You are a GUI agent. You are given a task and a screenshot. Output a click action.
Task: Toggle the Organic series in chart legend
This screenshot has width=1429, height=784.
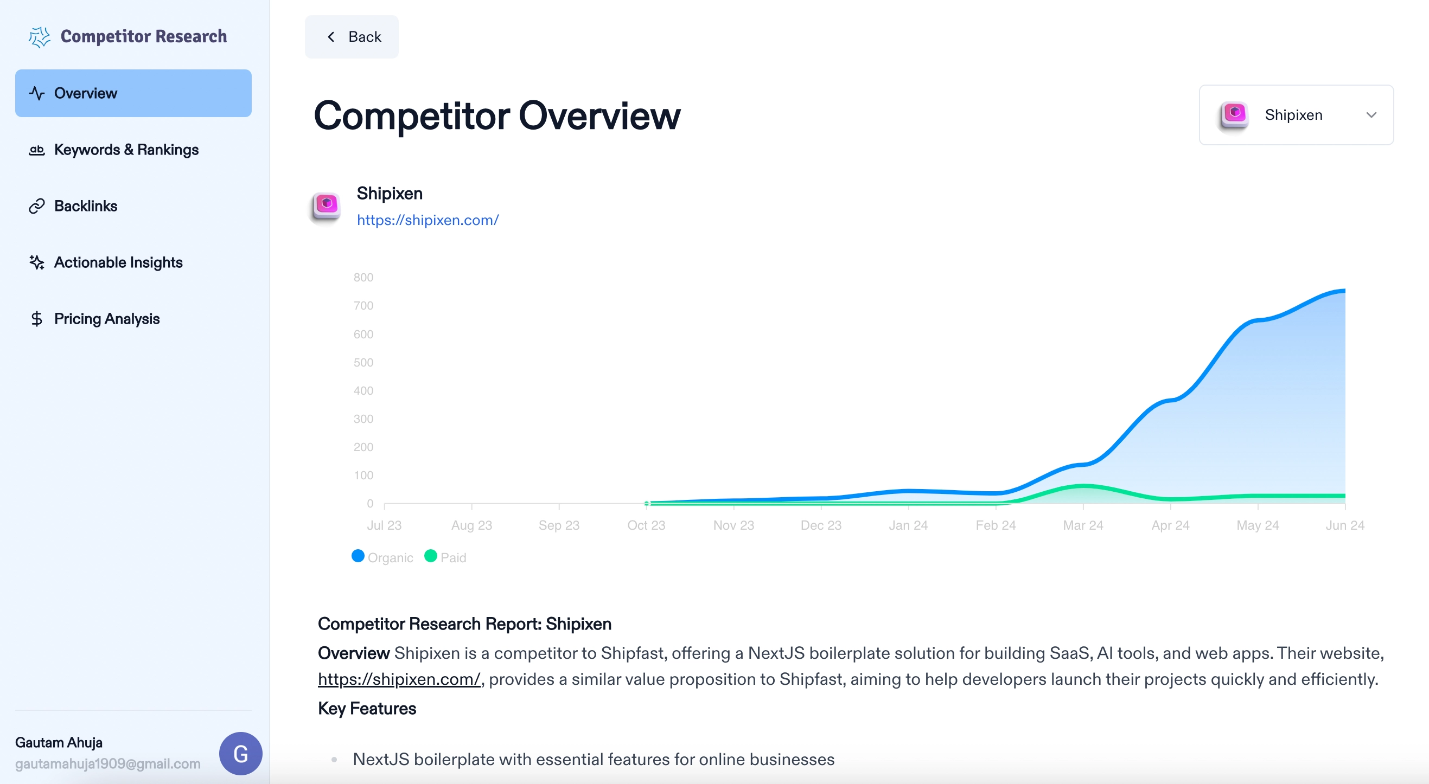coord(390,557)
